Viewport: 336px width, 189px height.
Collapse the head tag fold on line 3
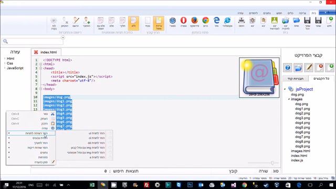(x=41, y=68)
